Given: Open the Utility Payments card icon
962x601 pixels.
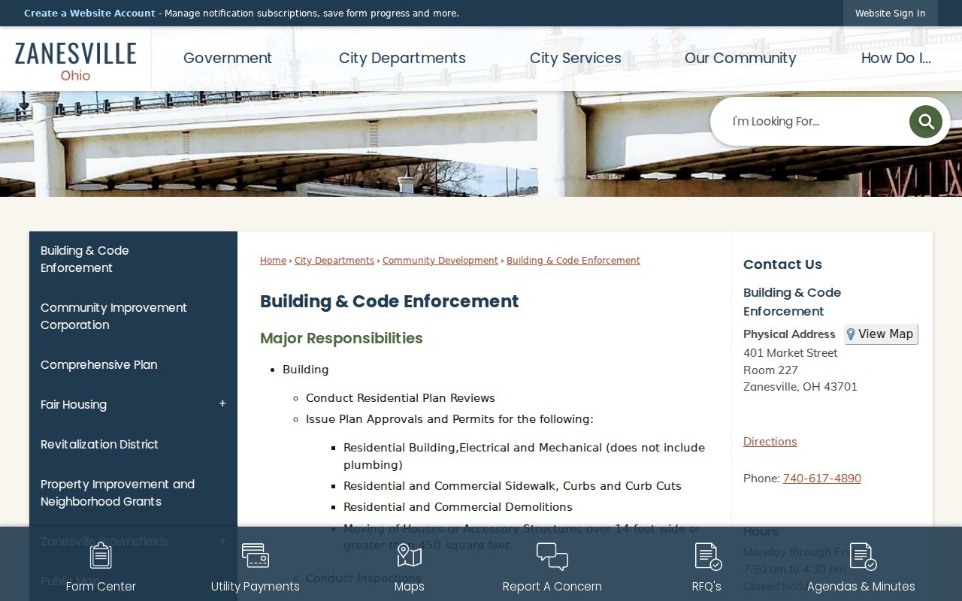Looking at the screenshot, I should click(x=256, y=556).
